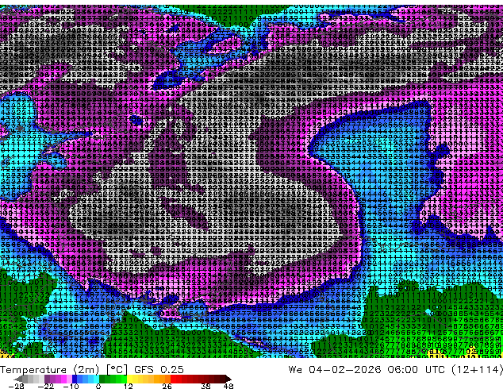Click the "48" legend value
This screenshot has width=503, height=389.
pos(228,386)
